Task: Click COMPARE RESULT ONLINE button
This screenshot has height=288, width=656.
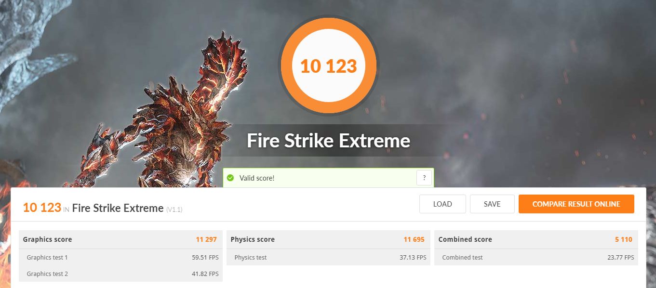Action: (x=576, y=204)
